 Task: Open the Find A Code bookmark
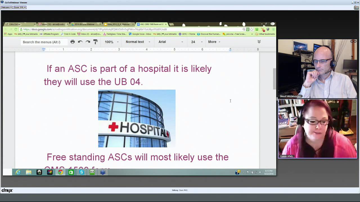click(68, 34)
